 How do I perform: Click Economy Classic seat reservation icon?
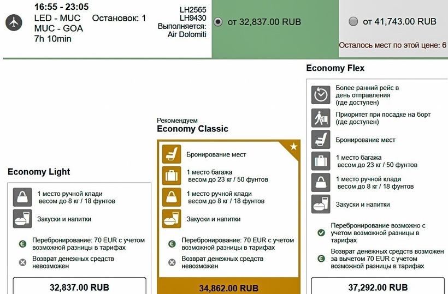(x=172, y=154)
